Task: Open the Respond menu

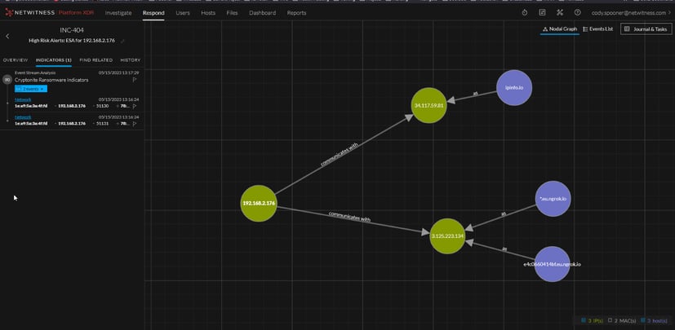Action: coord(153,13)
